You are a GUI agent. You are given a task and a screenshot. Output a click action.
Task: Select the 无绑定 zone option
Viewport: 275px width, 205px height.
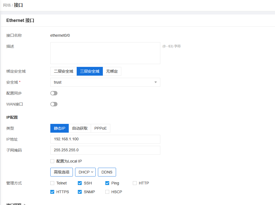pyautogui.click(x=112, y=71)
